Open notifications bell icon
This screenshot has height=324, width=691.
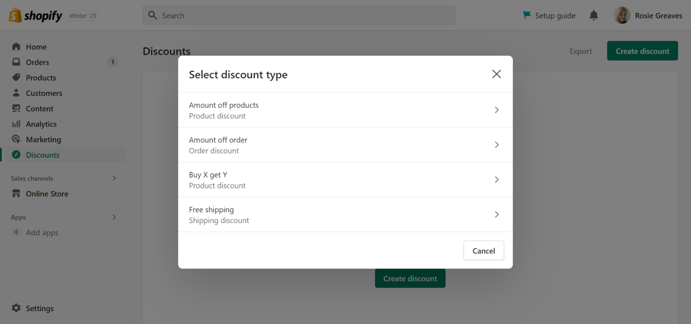coord(594,15)
